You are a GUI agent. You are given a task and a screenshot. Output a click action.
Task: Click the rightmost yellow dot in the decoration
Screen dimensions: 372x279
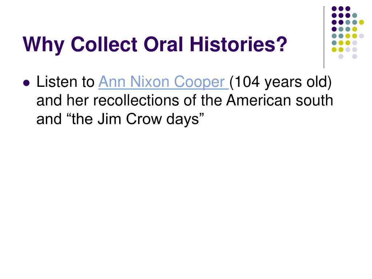[x=361, y=22]
